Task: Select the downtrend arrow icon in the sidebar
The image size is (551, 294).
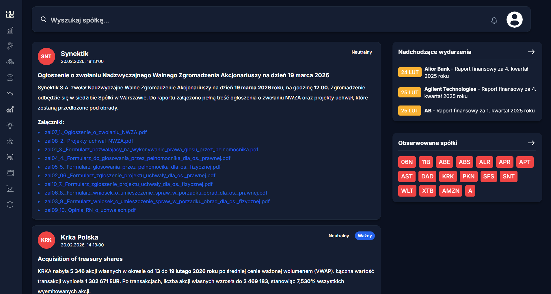Action: (x=10, y=93)
